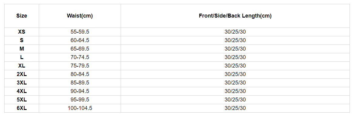Screen dimensions: 355x116
Task: Select the S size row label
Action: 22,40
